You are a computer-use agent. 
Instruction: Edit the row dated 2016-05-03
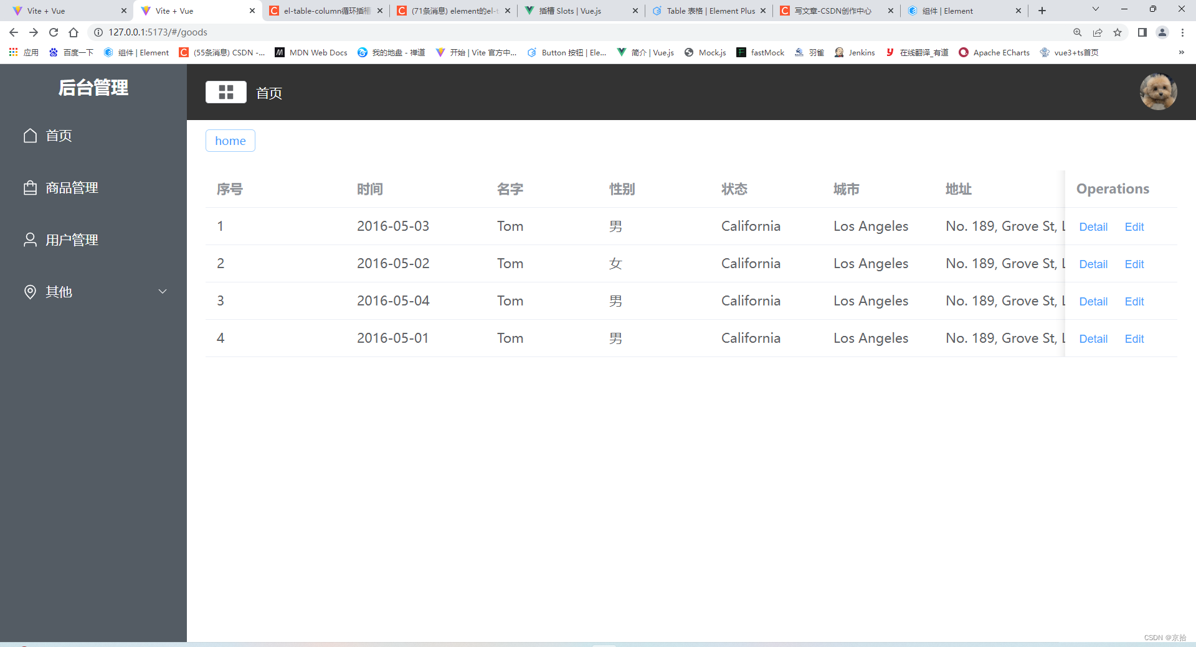1134,227
